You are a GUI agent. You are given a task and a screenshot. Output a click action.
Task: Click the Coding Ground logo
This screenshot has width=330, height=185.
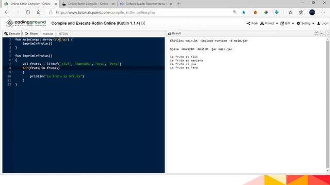pos(26,23)
